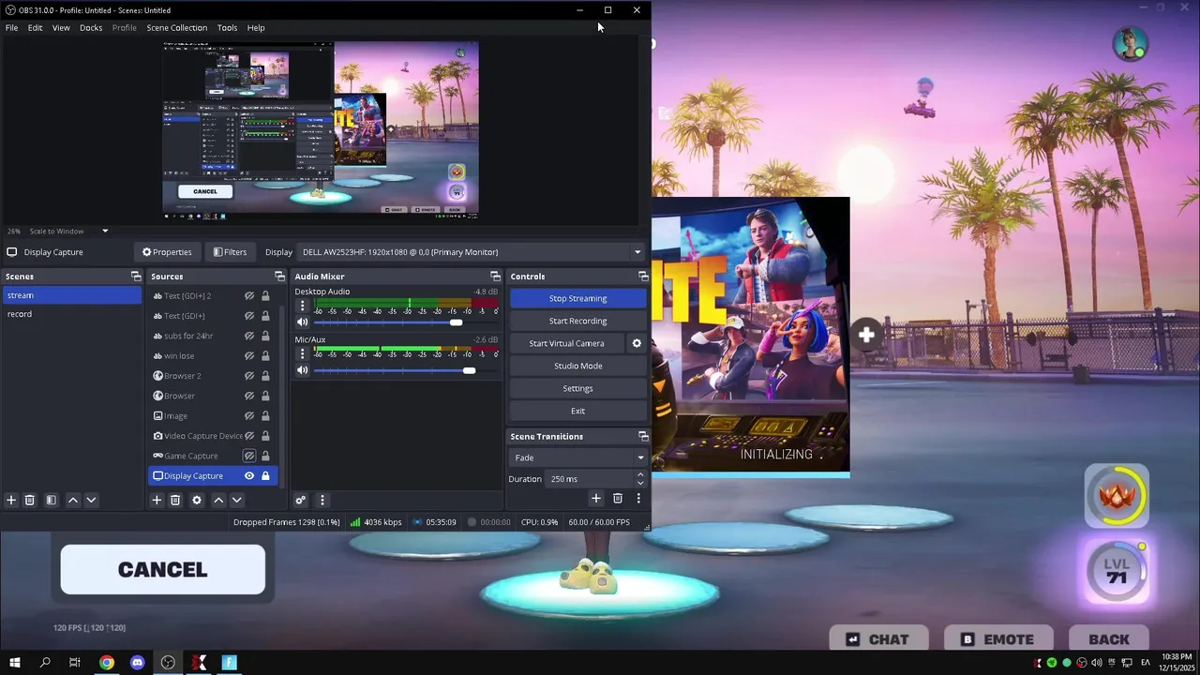Viewport: 1200px width, 675px height.
Task: Open the Help menu
Action: (256, 27)
